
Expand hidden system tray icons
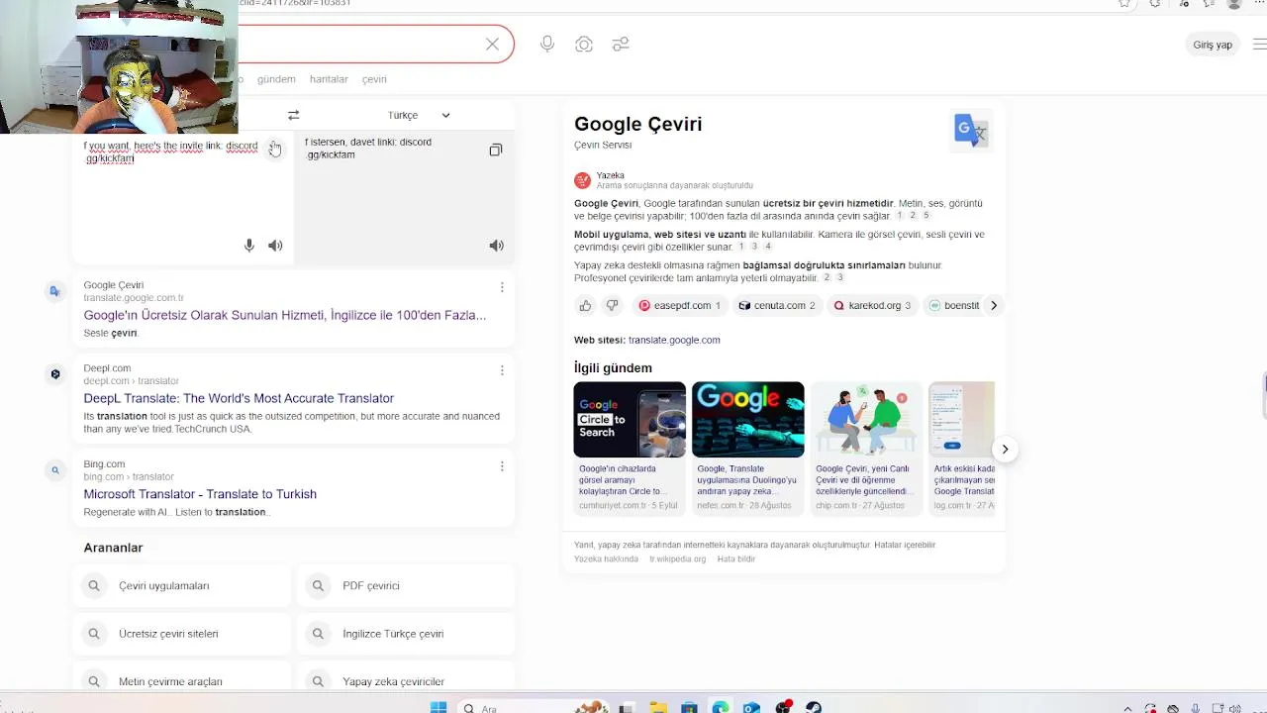pyautogui.click(x=1127, y=708)
